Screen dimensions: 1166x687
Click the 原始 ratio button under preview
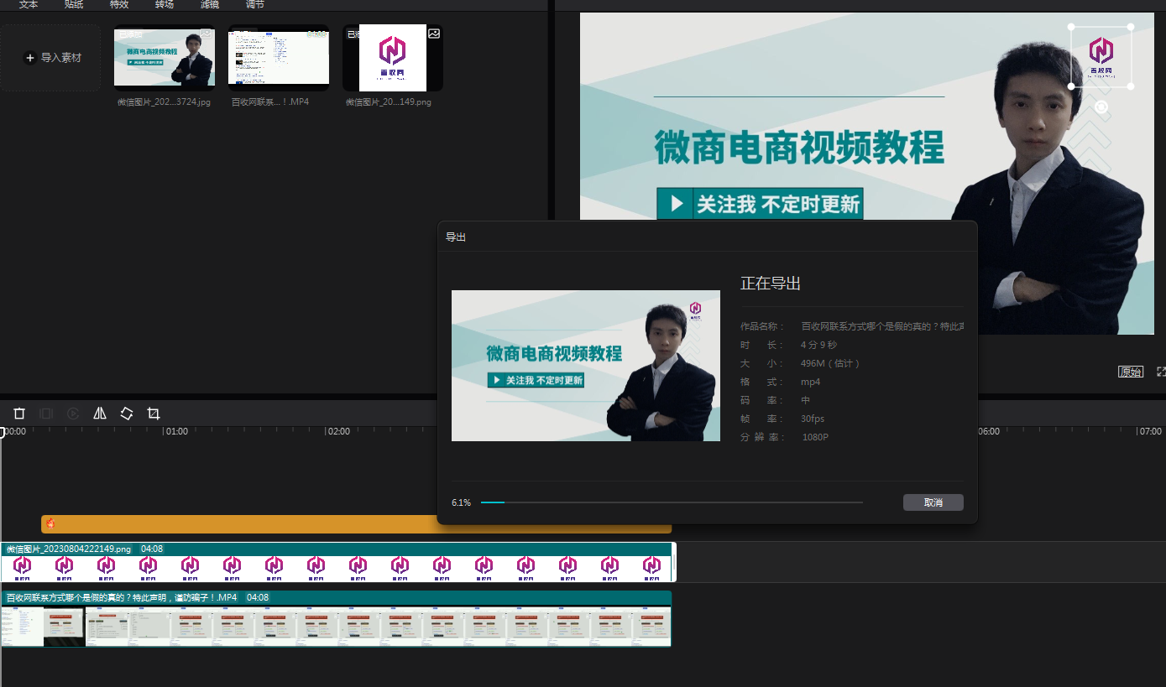(x=1130, y=372)
